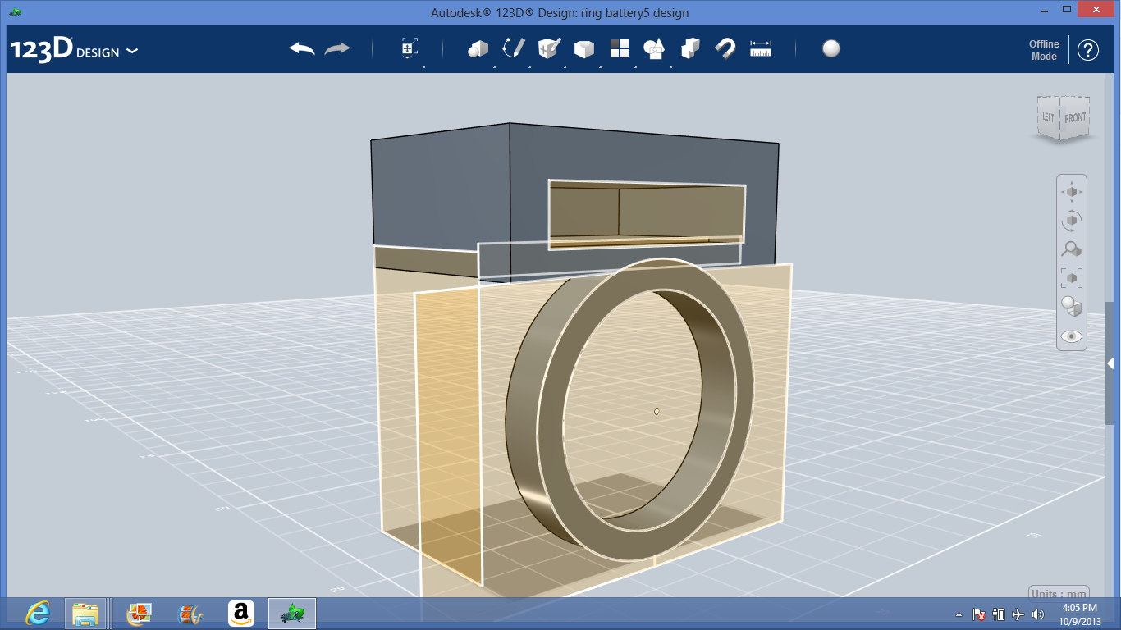The height and width of the screenshot is (630, 1121).
Task: Select the Measure ruler tool
Action: pyautogui.click(x=761, y=48)
